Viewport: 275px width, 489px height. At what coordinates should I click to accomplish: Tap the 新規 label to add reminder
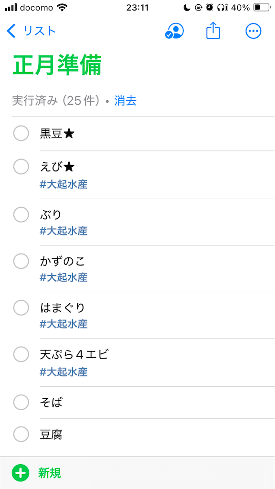[x=50, y=473]
